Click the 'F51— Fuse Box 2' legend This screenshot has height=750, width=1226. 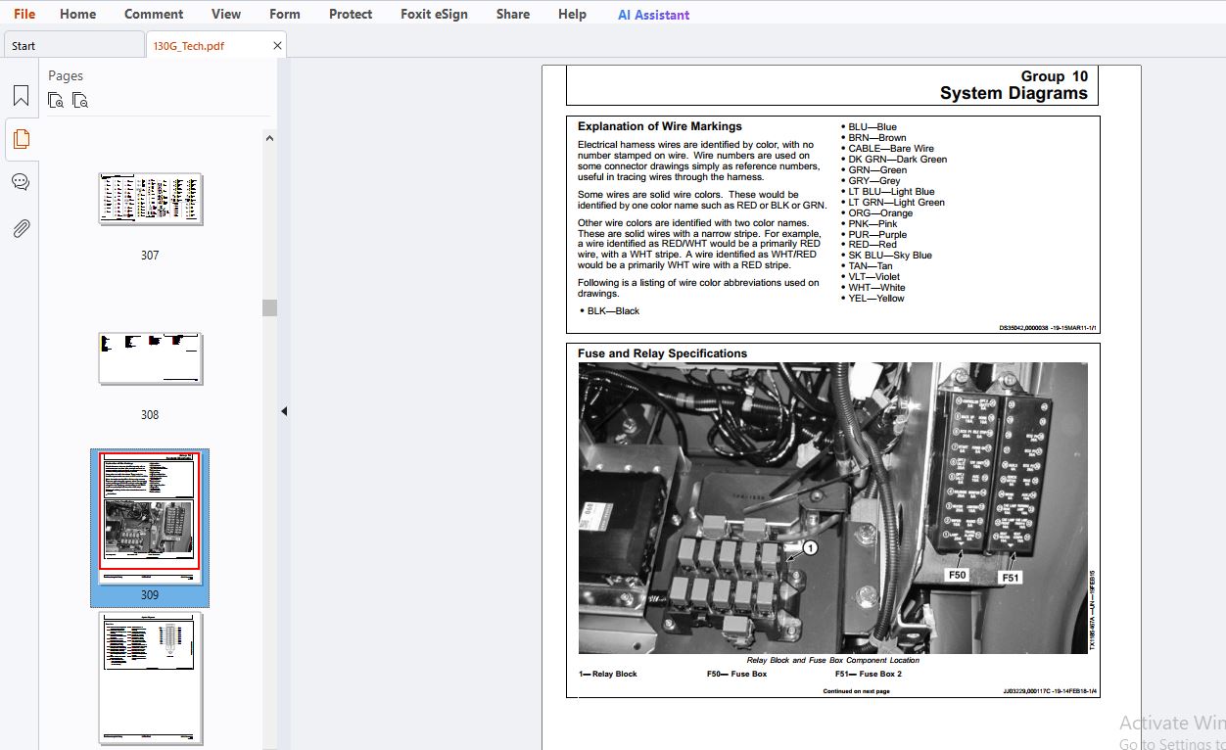click(869, 674)
